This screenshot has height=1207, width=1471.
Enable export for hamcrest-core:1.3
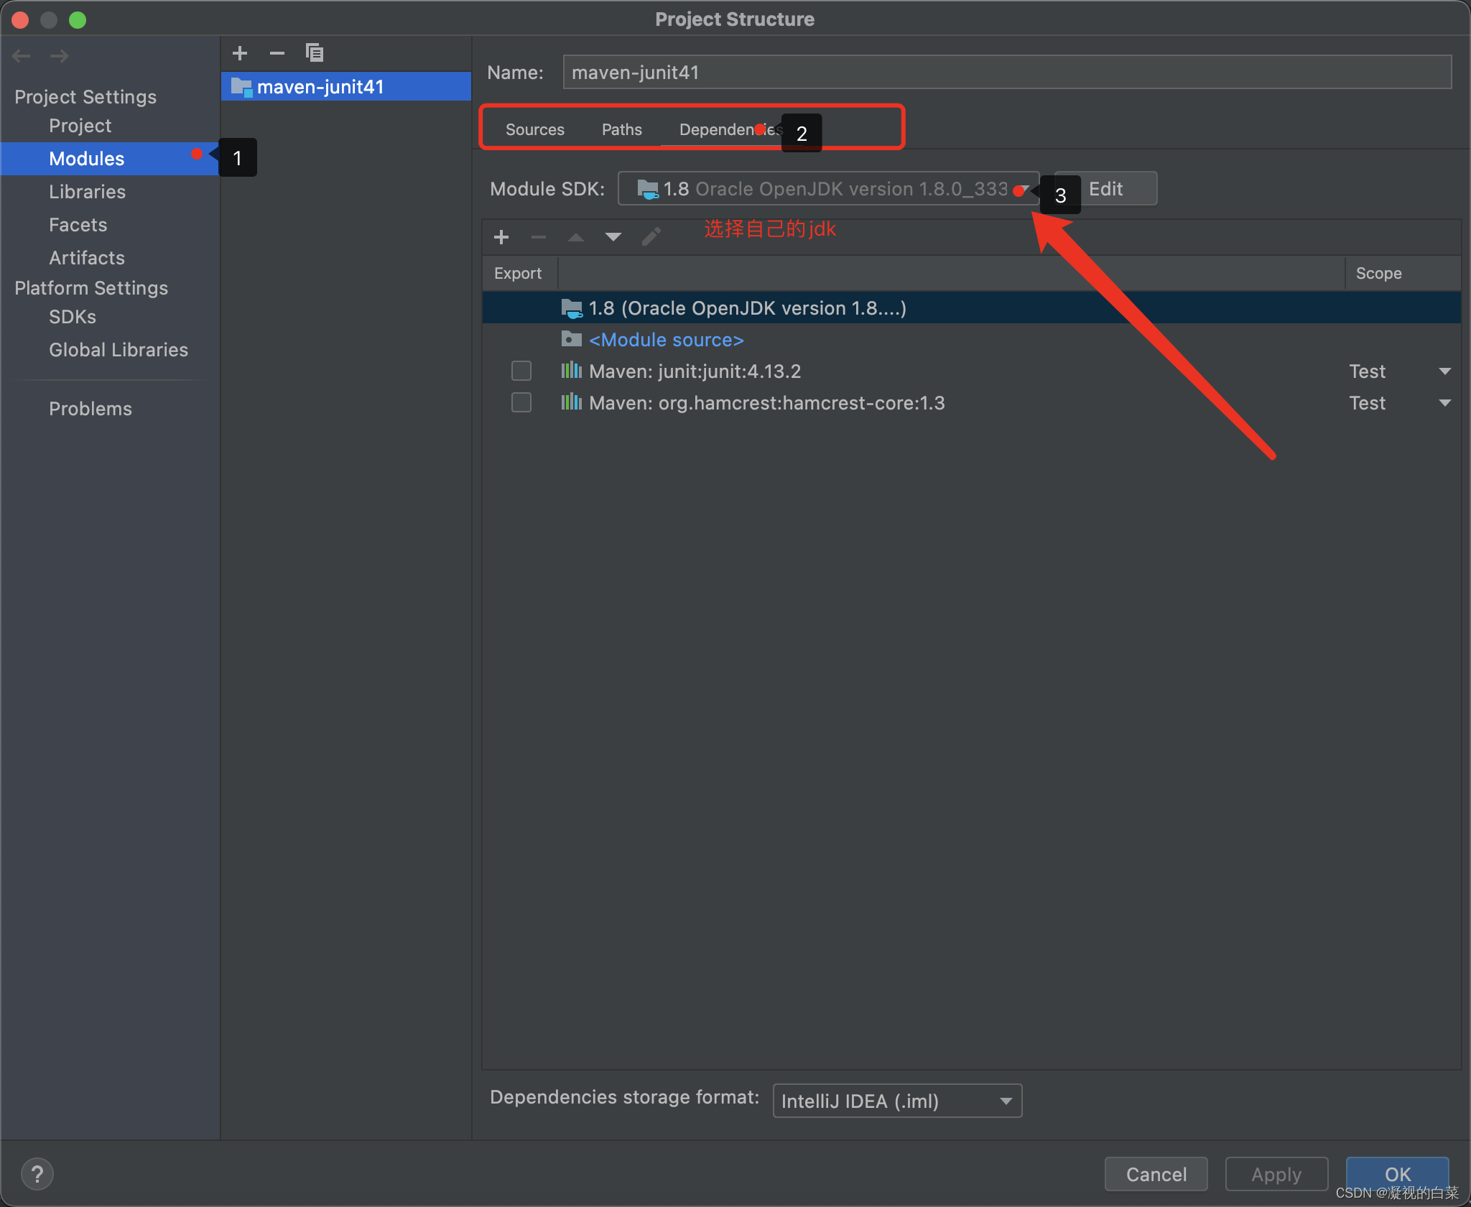coord(521,402)
